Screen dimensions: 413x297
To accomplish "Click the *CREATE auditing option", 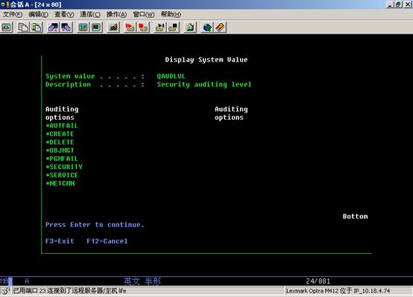I will 60,134.
